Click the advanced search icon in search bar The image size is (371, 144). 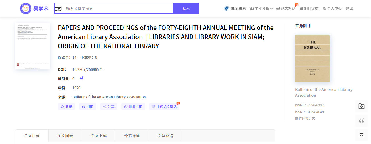point(58,8)
